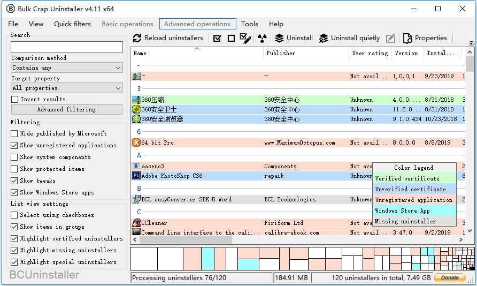Click the Advanced filtering button
The width and height of the screenshot is (477, 286).
point(67,109)
